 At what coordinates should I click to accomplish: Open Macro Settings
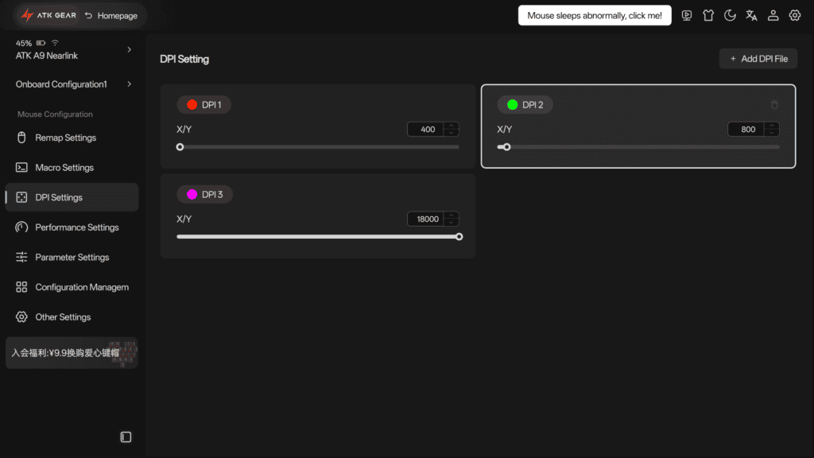[72, 168]
